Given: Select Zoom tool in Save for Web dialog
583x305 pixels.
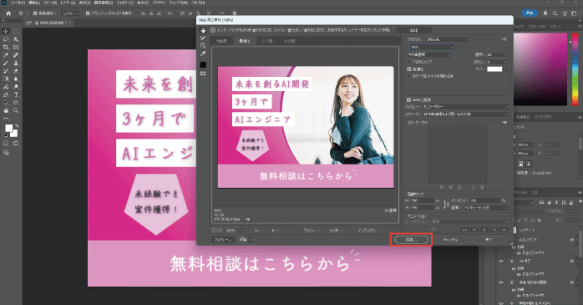Looking at the screenshot, I should pyautogui.click(x=203, y=46).
